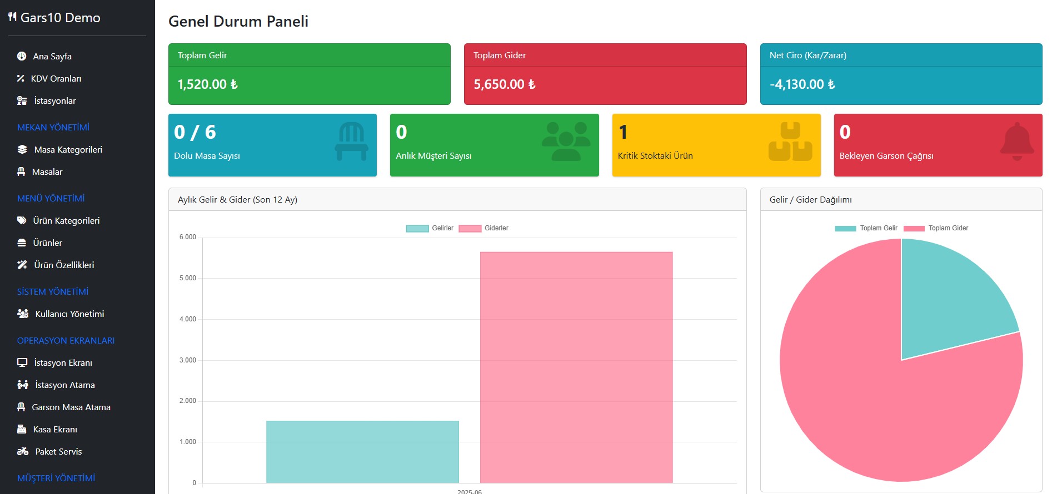This screenshot has width=1052, height=494.
Task: Select the Kritik Stoktaki Ürün card
Action: (x=716, y=145)
